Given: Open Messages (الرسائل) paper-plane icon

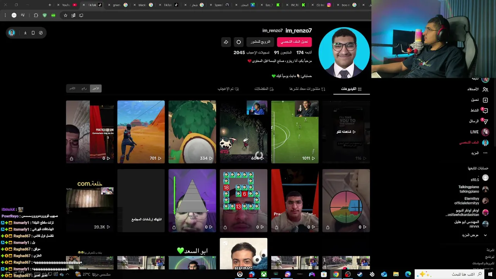Looking at the screenshot, I should pos(485,121).
